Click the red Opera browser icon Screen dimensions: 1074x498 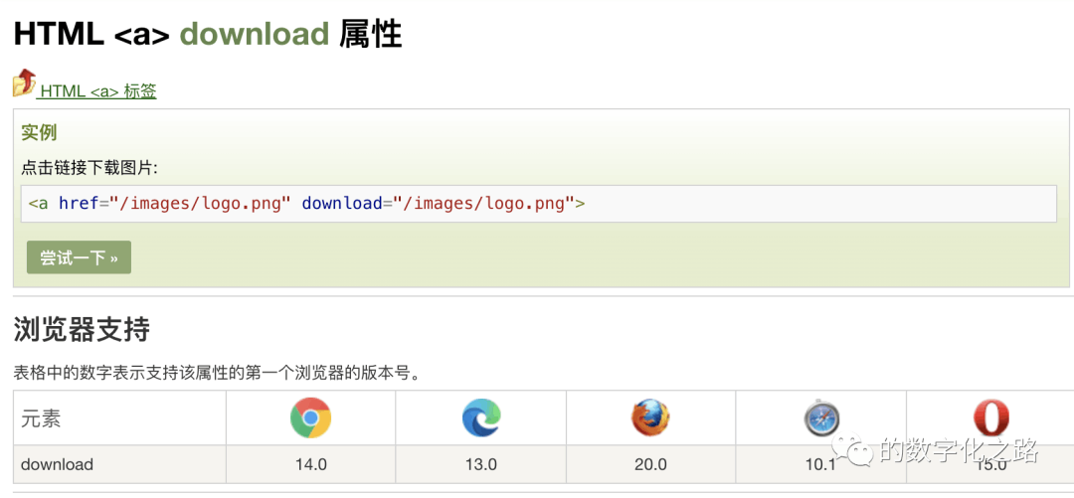point(991,417)
